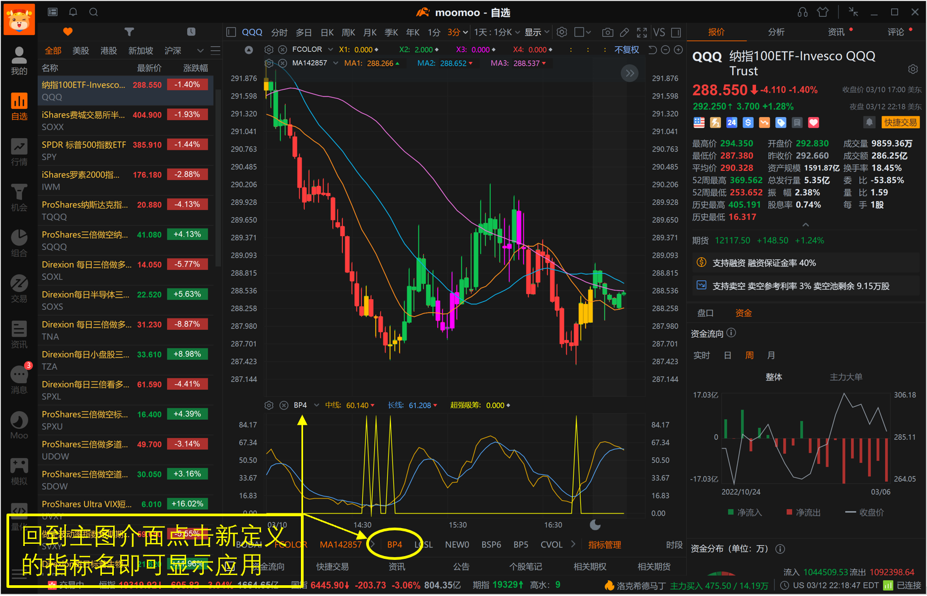Expand watchlist market tabs chevron after 沪深
The width and height of the screenshot is (927, 596).
tap(200, 51)
